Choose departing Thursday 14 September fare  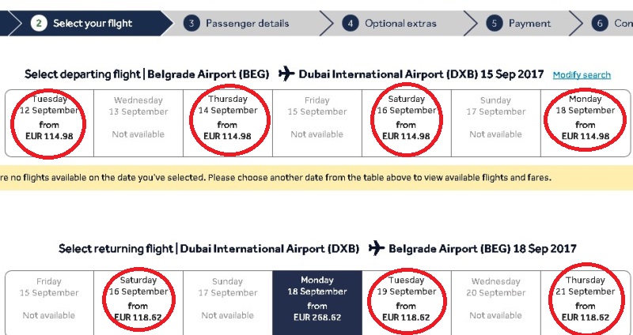[x=227, y=119]
